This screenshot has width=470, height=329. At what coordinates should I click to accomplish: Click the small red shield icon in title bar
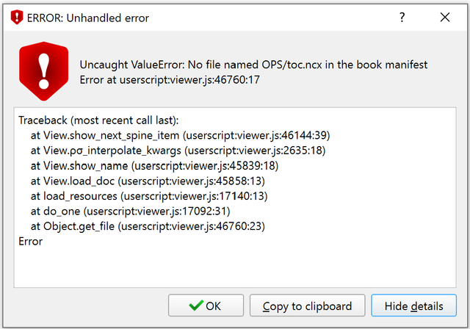17,18
